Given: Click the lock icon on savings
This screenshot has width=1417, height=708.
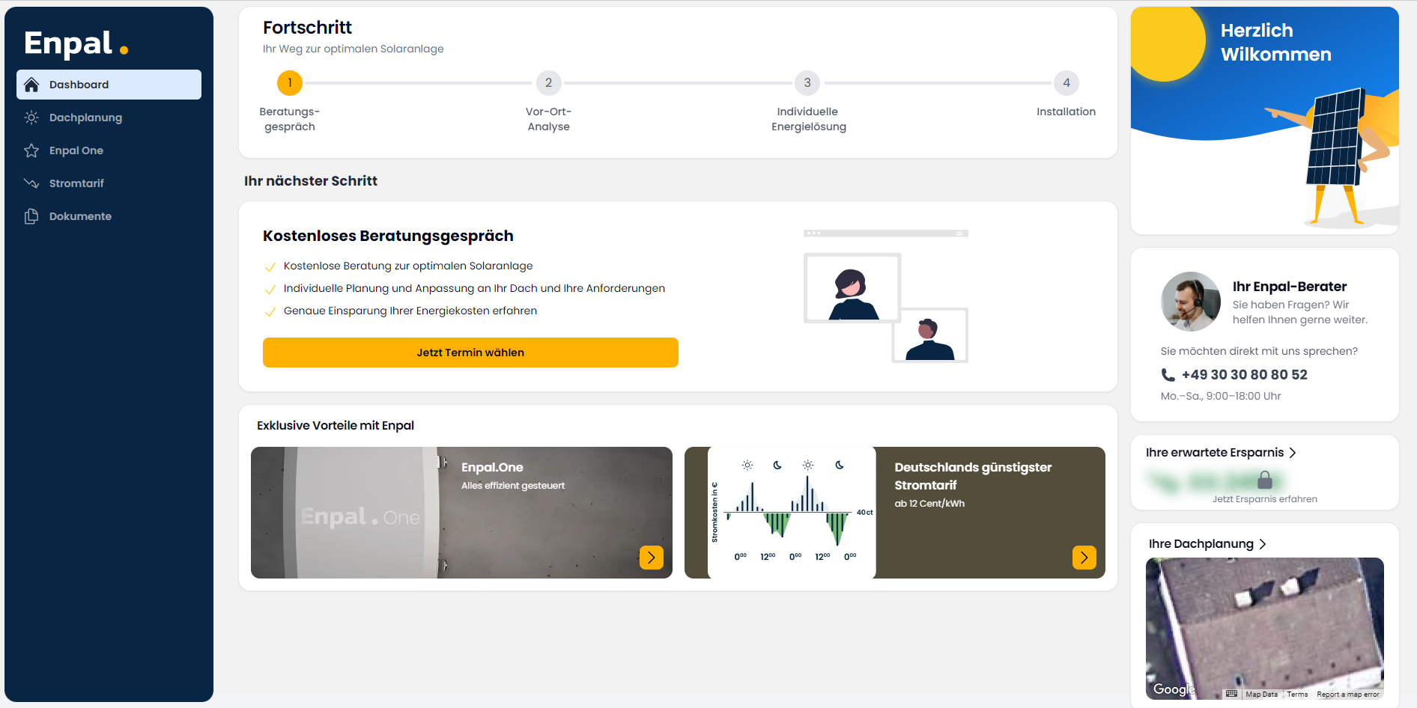Looking at the screenshot, I should (x=1265, y=480).
